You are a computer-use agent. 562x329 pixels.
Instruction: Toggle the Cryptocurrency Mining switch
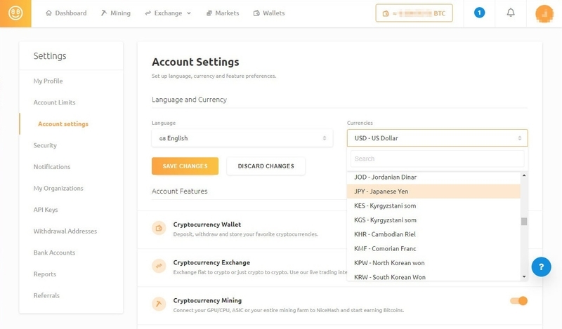(x=518, y=301)
